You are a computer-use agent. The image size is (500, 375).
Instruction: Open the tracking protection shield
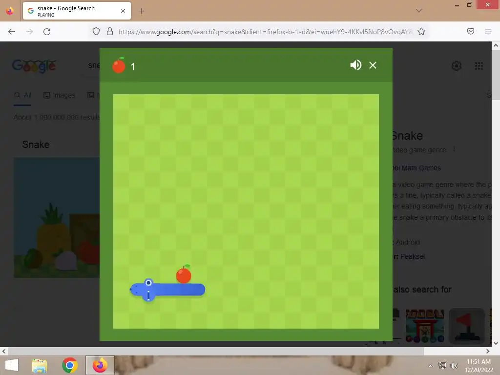[96, 31]
